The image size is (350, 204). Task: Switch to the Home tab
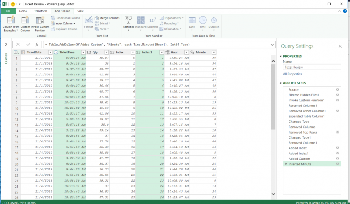(23, 11)
